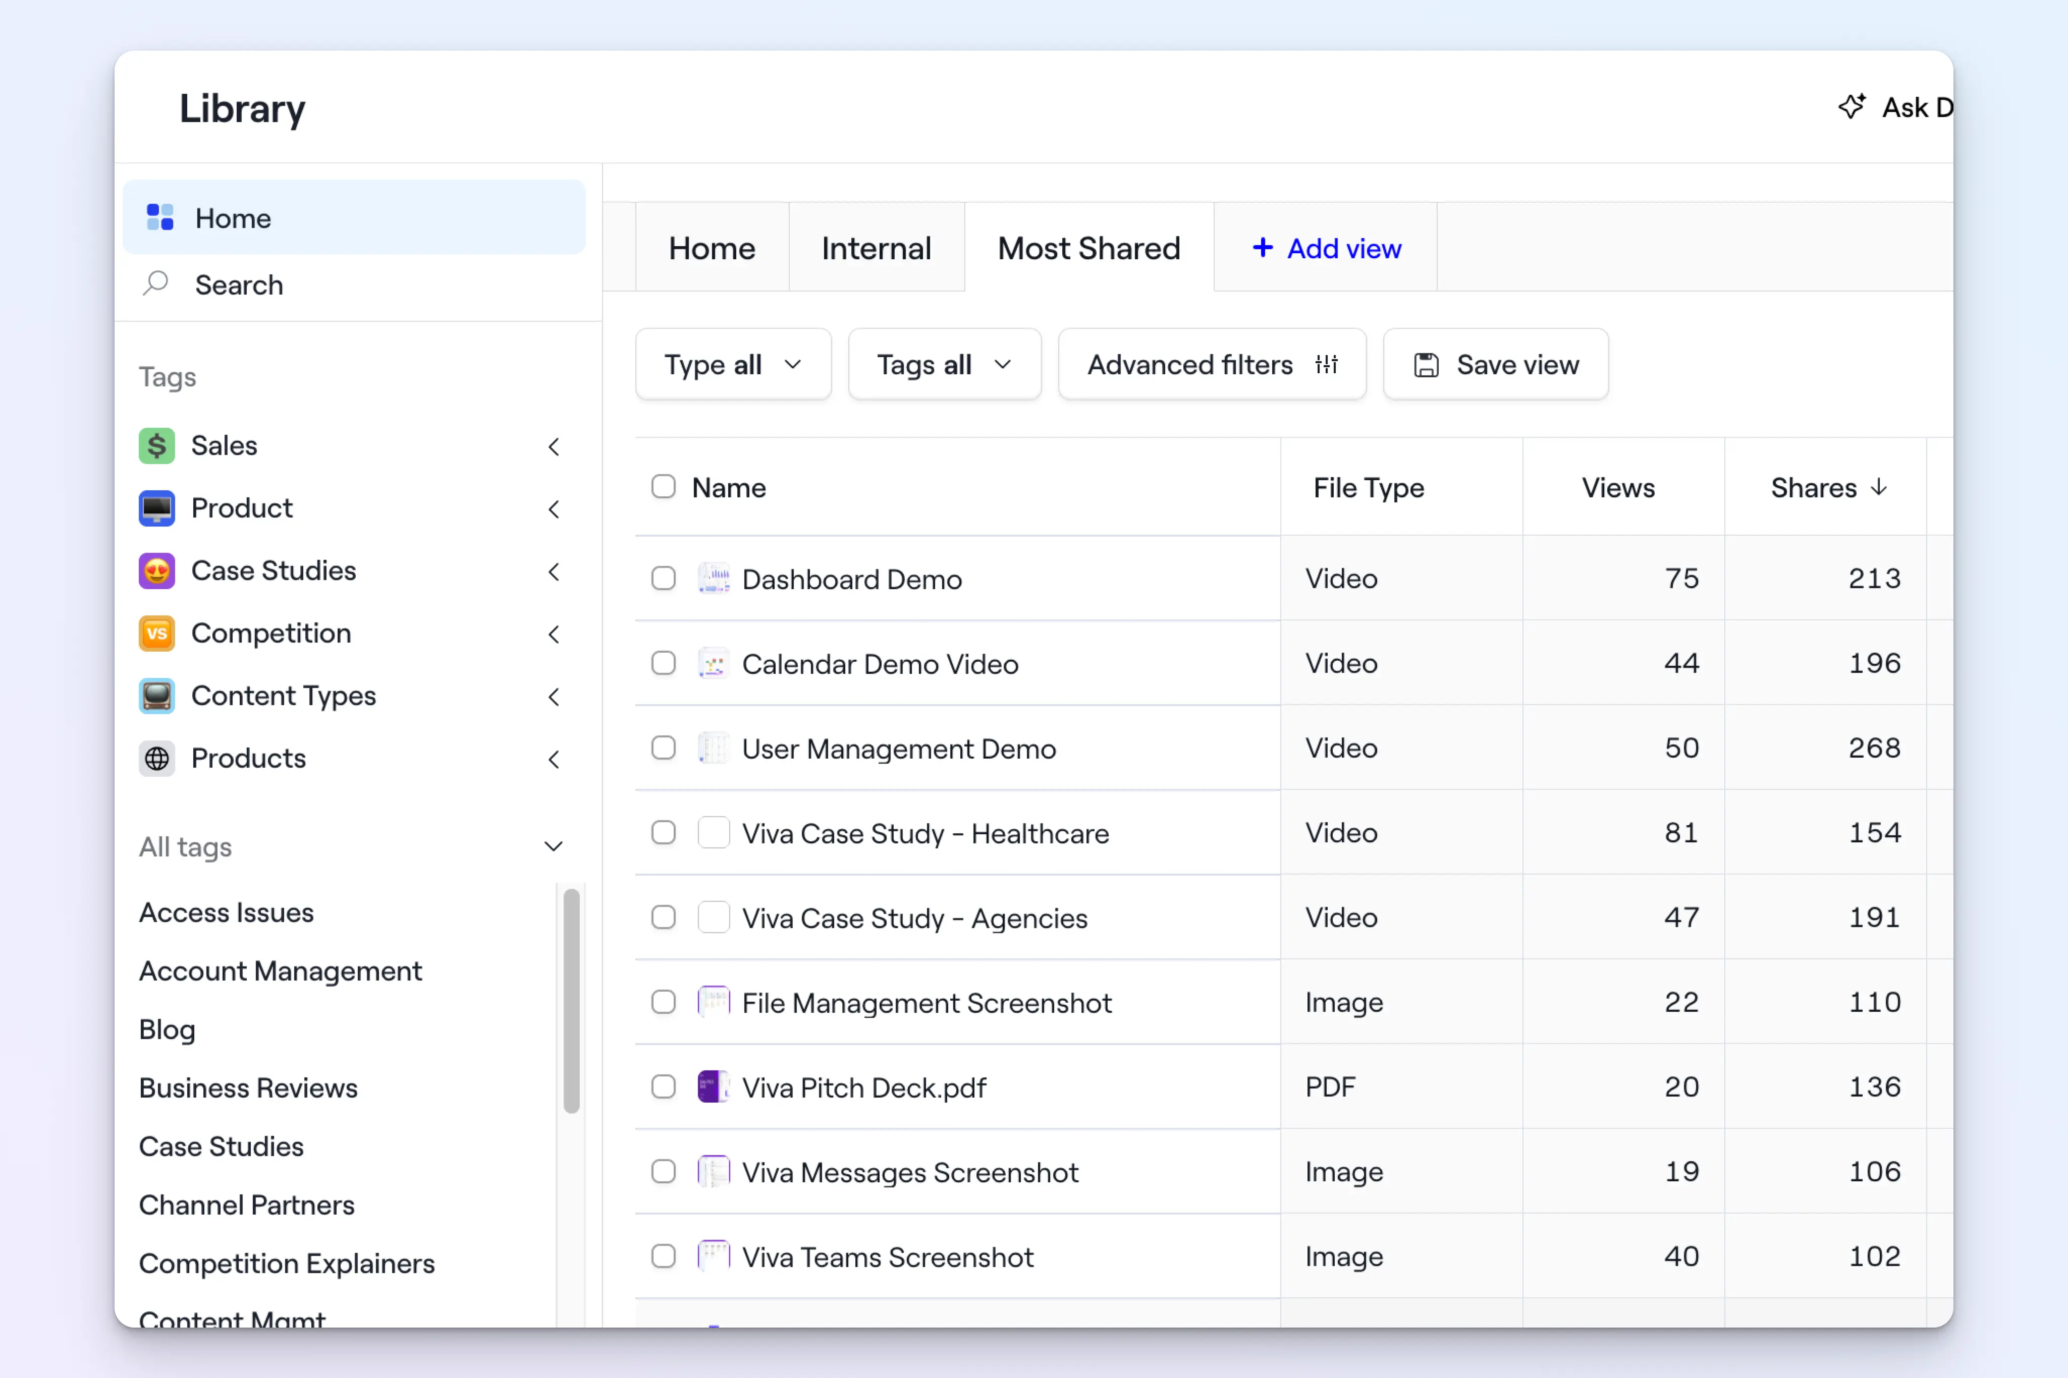
Task: Click the Competition VS tag icon
Action: click(156, 634)
